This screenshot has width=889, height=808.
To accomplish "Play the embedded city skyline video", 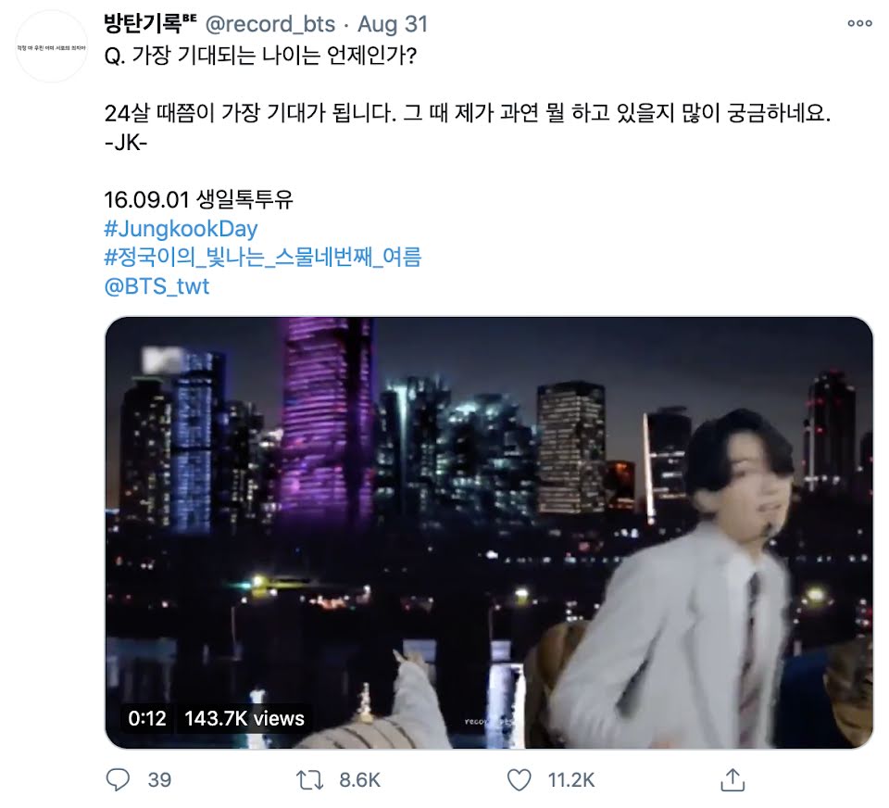I will click(489, 532).
